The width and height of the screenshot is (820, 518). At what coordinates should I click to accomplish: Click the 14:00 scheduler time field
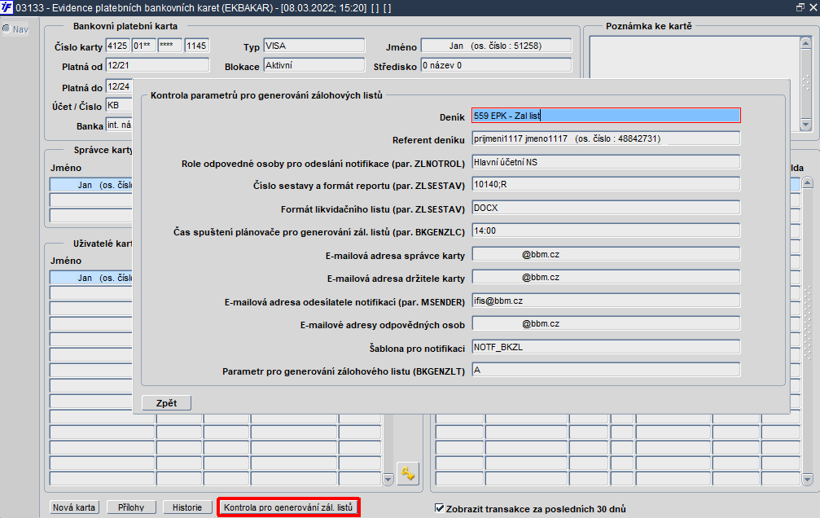[x=606, y=230]
